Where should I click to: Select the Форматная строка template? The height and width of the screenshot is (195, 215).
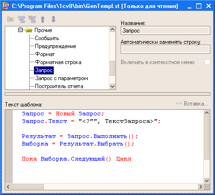(x=58, y=62)
